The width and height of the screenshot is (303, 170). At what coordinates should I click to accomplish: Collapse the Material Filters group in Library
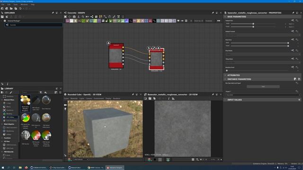[2, 100]
